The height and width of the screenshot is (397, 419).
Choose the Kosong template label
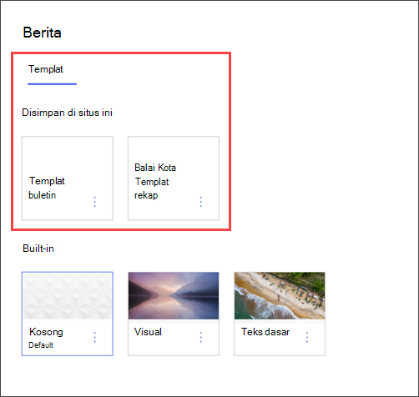tap(46, 332)
